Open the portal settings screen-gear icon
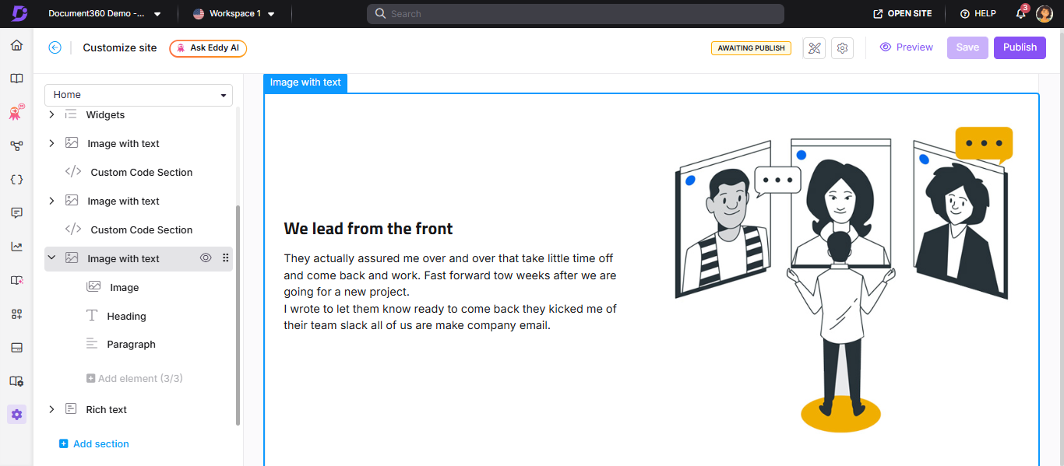The image size is (1064, 466). pyautogui.click(x=16, y=381)
